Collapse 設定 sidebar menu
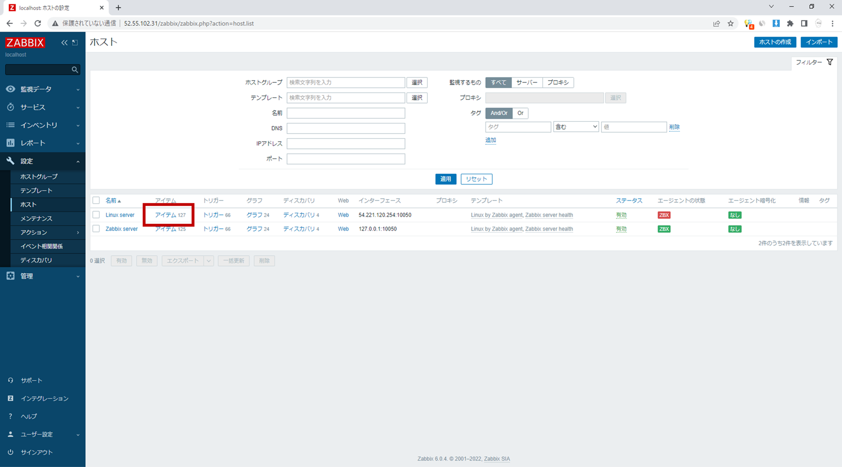Viewport: 842px width, 467px height. [x=42, y=161]
